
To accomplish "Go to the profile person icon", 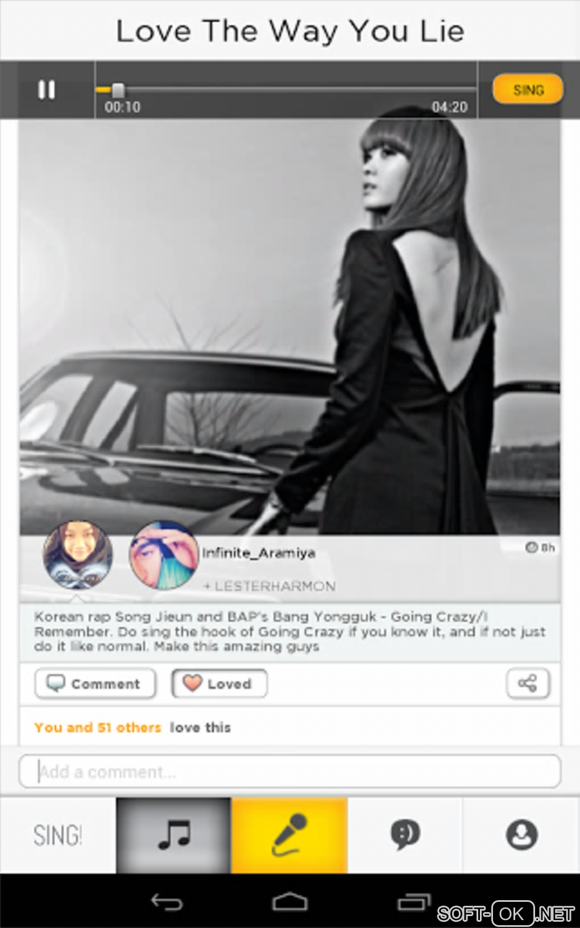I will point(521,835).
